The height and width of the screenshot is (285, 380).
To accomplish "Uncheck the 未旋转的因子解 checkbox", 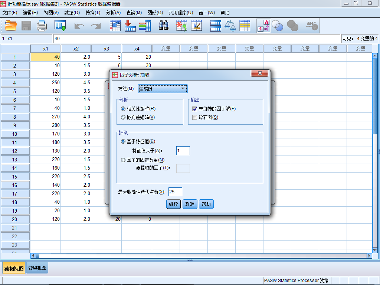I will pyautogui.click(x=194, y=109).
